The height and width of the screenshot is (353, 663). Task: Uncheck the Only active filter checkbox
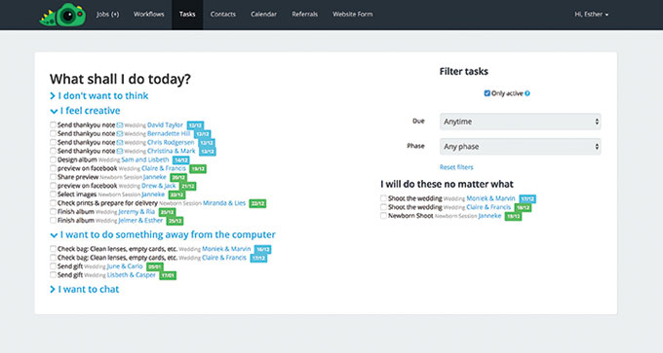487,93
